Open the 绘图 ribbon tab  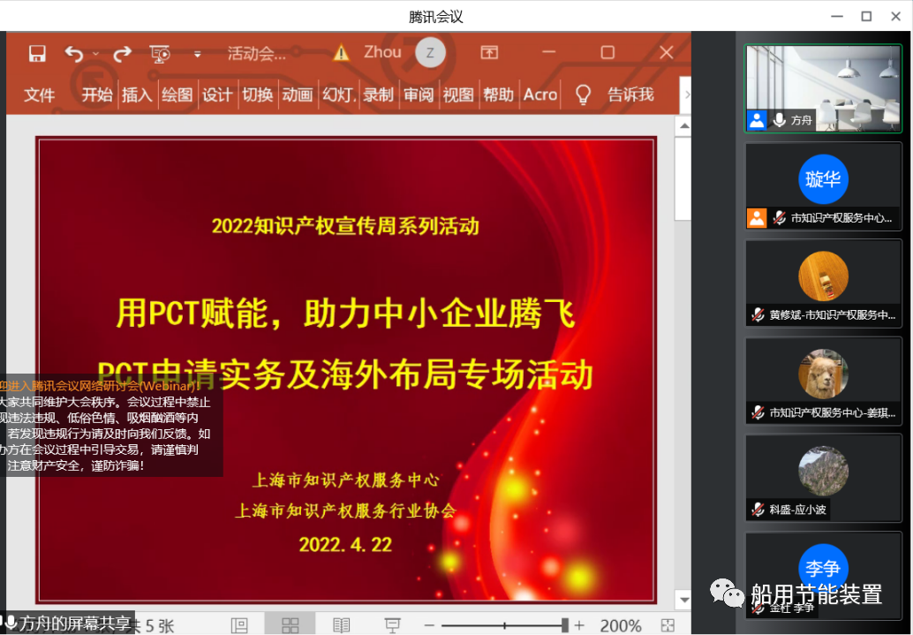click(177, 94)
